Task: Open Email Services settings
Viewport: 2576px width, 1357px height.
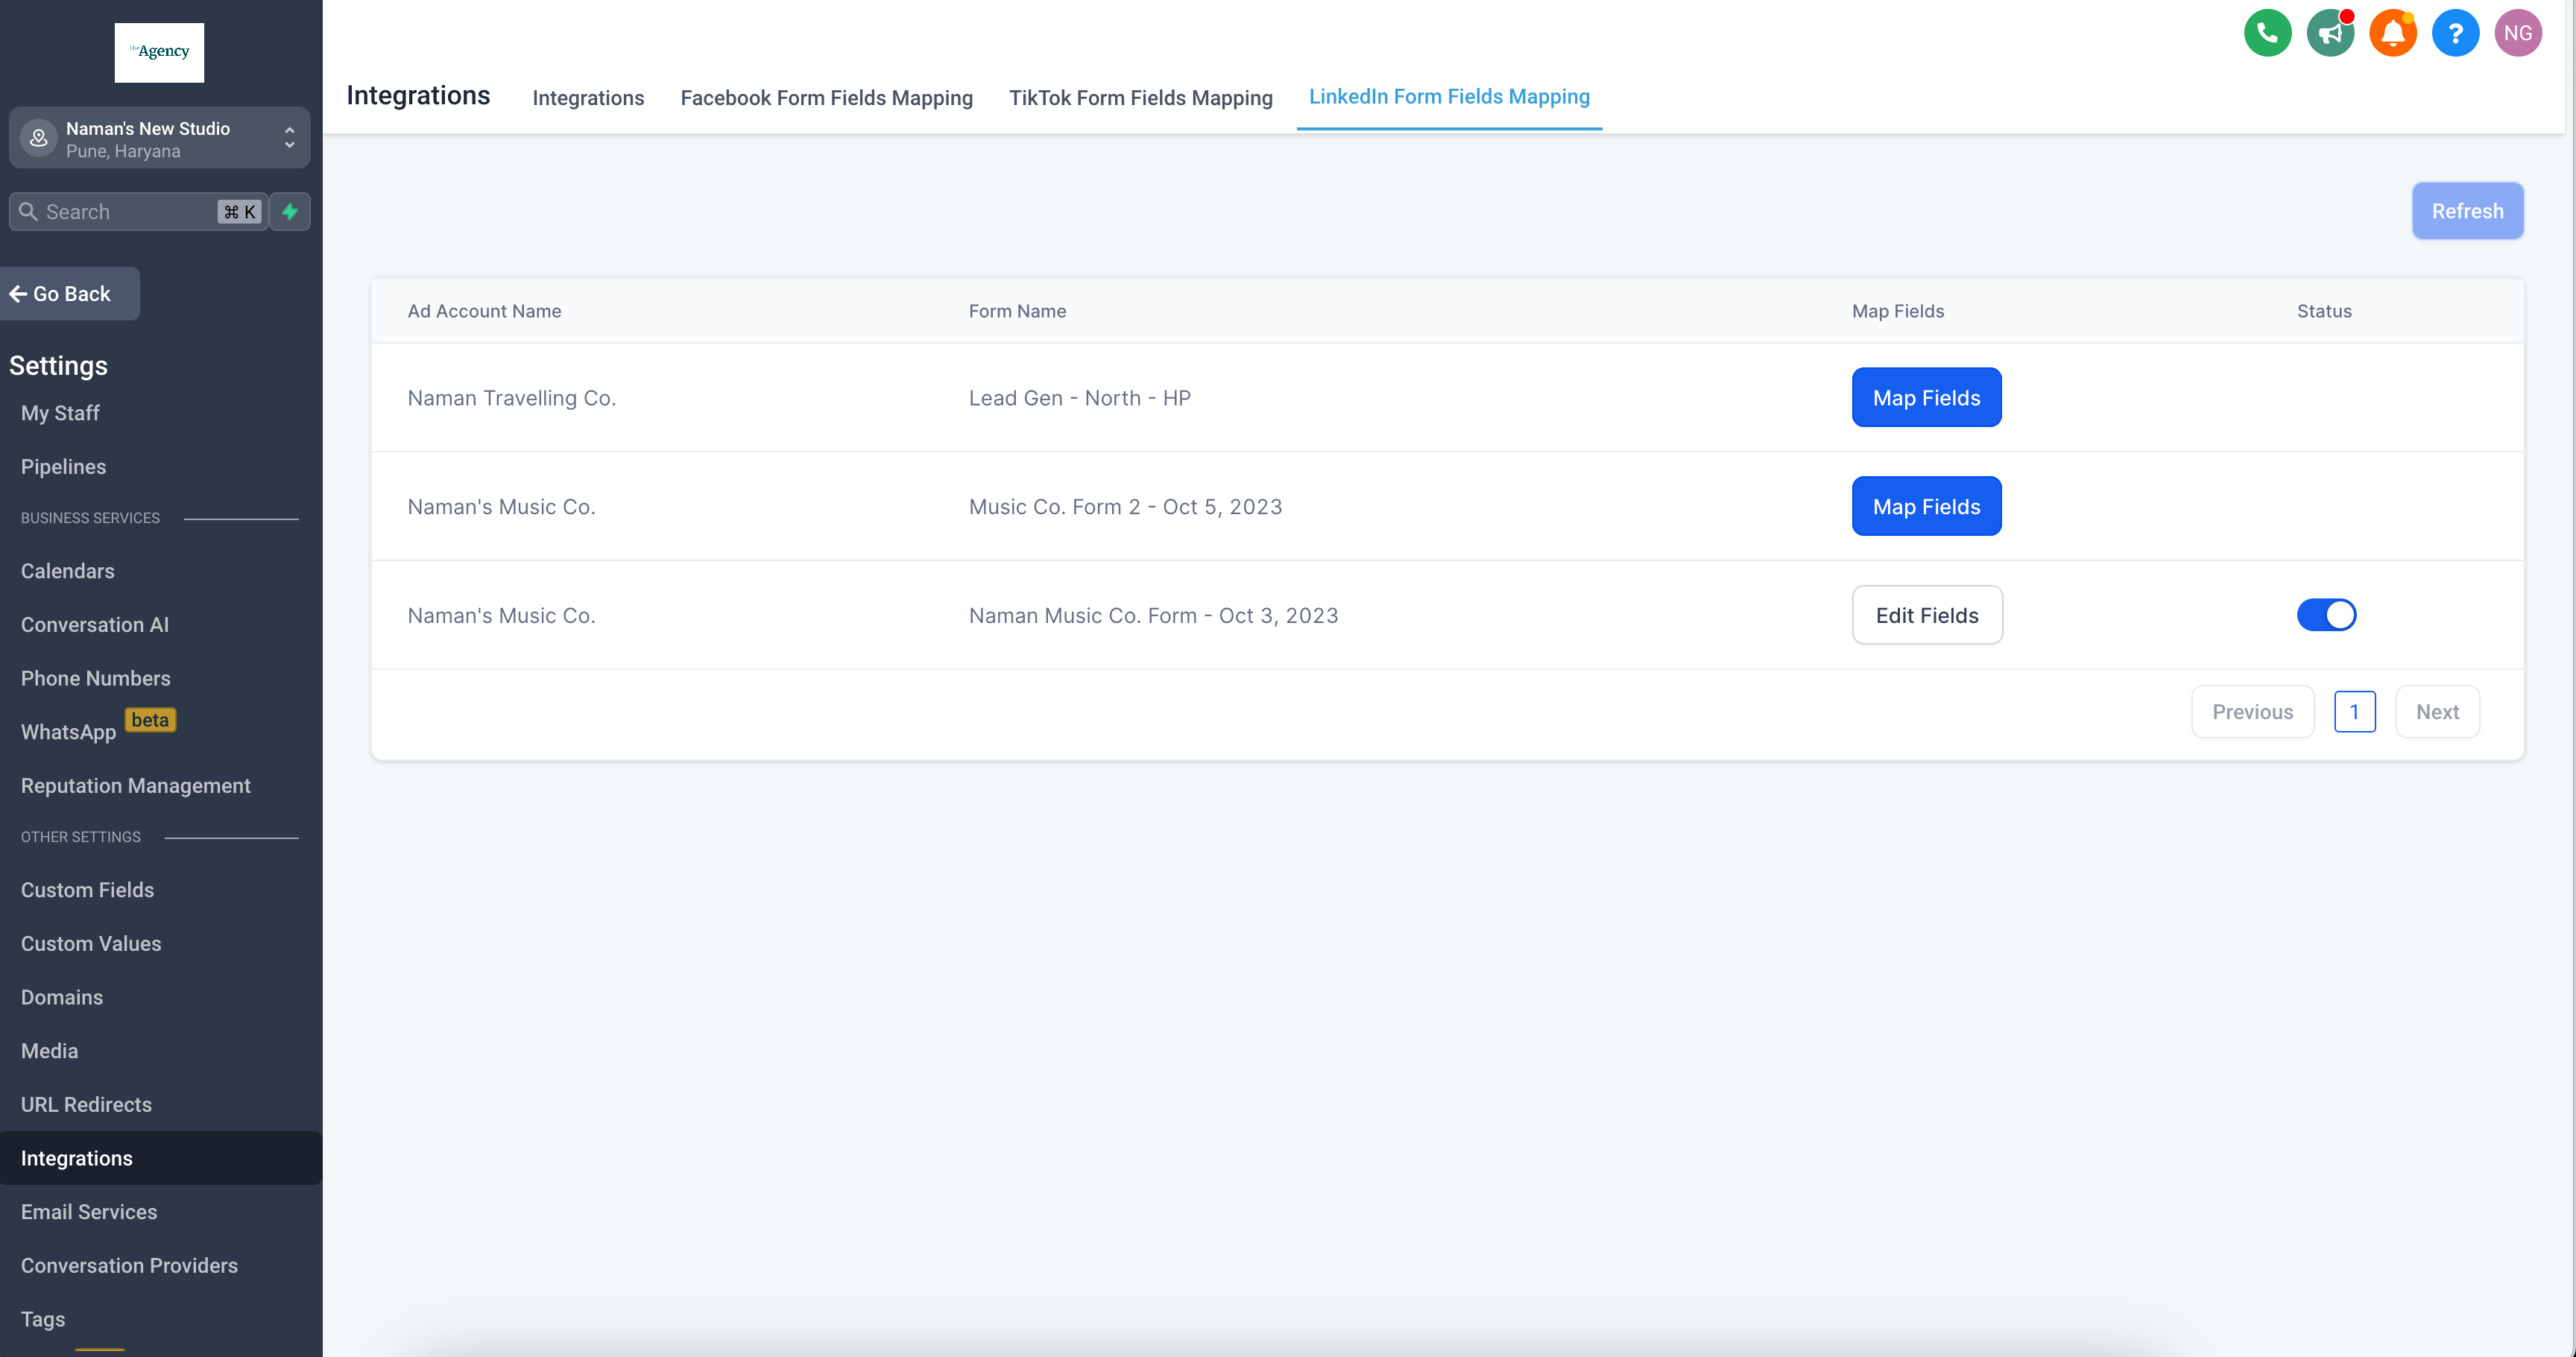Action: click(88, 1212)
